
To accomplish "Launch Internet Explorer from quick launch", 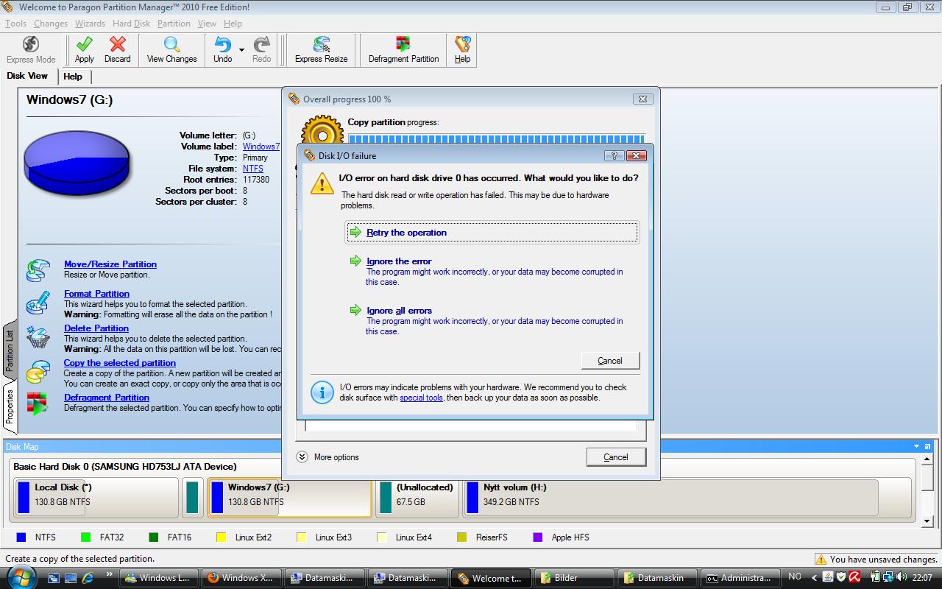I will [88, 578].
